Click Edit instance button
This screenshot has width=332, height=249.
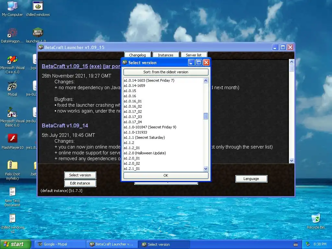pos(80,183)
